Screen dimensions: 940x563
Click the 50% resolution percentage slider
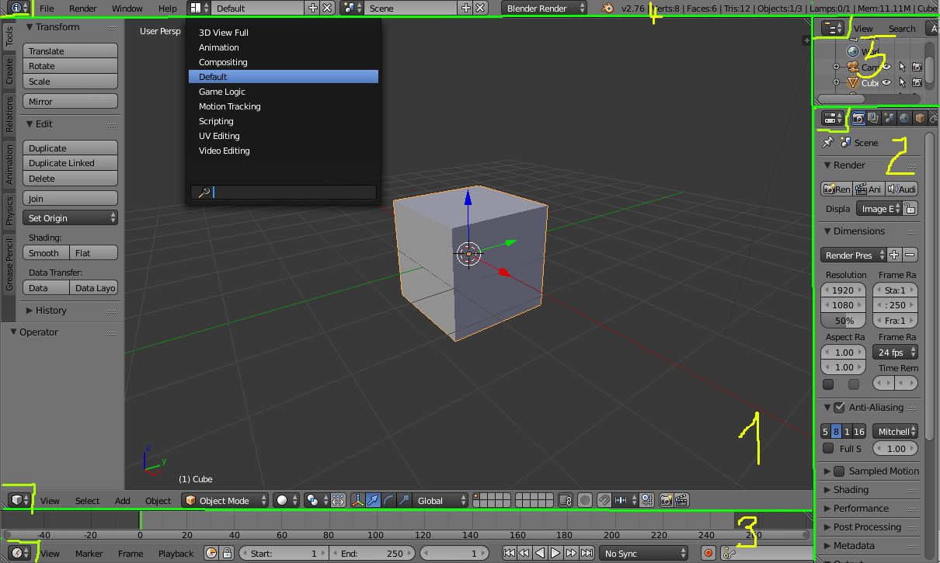[844, 321]
